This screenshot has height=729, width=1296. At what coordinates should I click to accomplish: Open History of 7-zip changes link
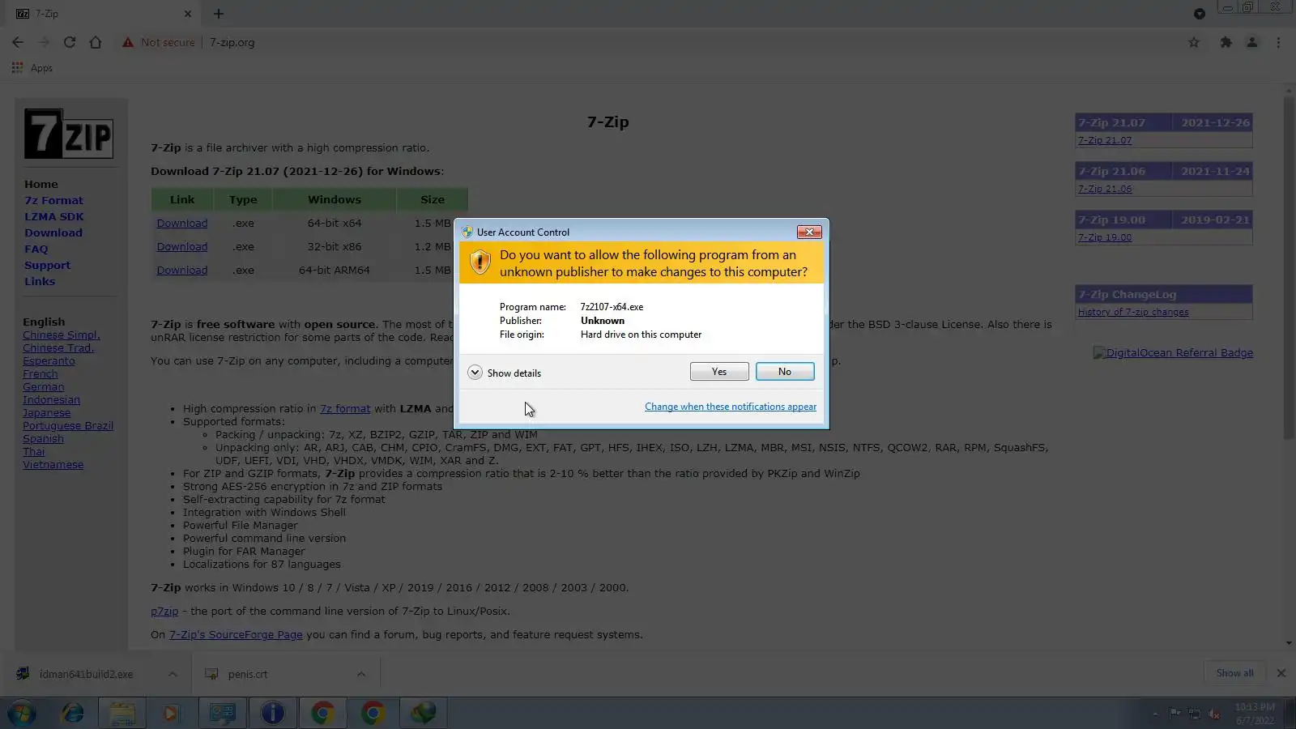(1133, 313)
